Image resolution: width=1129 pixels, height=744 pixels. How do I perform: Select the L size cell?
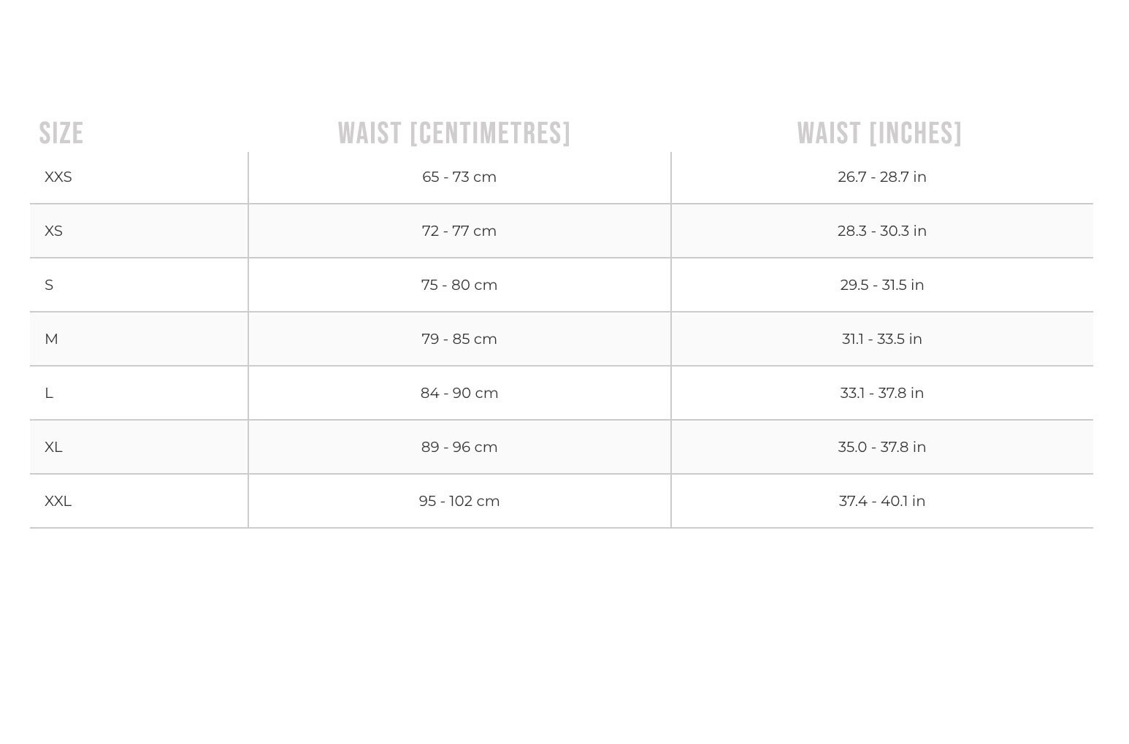(x=49, y=394)
